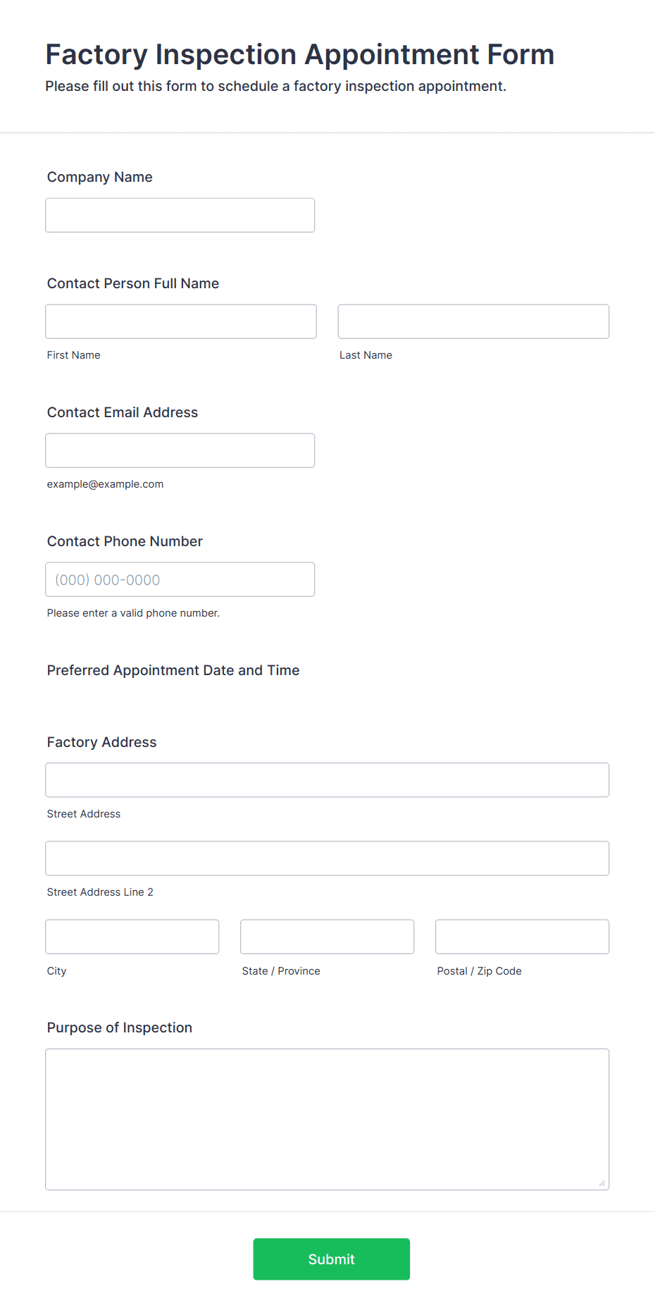Click the Purpose of Inspection label

click(x=120, y=1027)
